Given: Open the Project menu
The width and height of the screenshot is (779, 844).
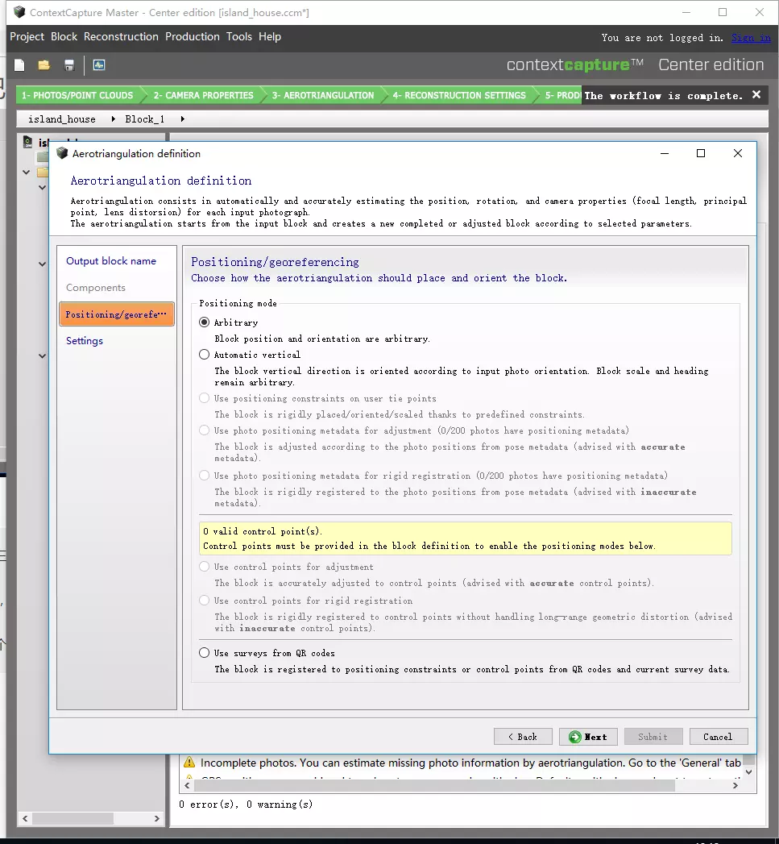Looking at the screenshot, I should pyautogui.click(x=27, y=36).
